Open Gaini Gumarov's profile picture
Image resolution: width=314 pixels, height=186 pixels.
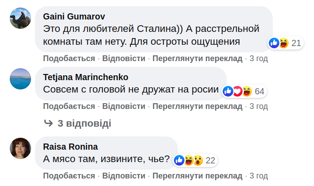point(20,18)
